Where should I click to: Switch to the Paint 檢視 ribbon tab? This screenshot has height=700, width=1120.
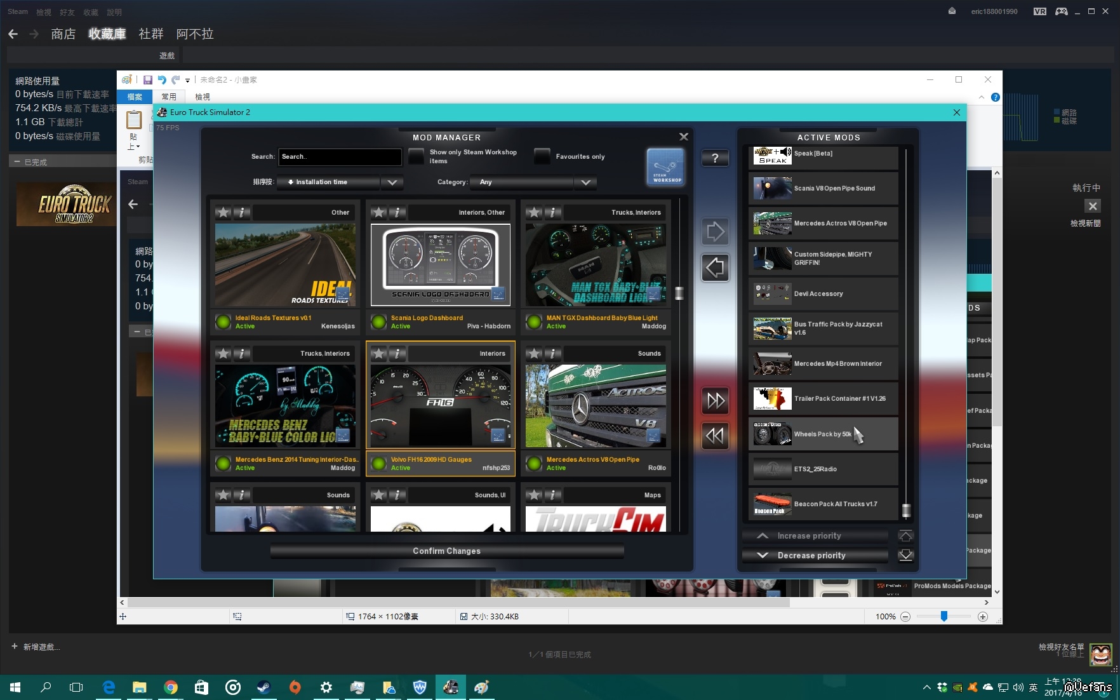pos(203,97)
